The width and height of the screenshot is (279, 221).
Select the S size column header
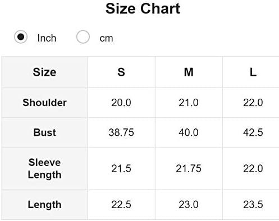121,72
